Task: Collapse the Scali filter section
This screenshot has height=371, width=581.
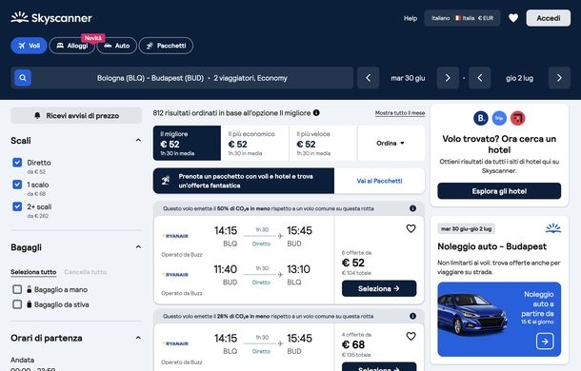Action: point(138,141)
